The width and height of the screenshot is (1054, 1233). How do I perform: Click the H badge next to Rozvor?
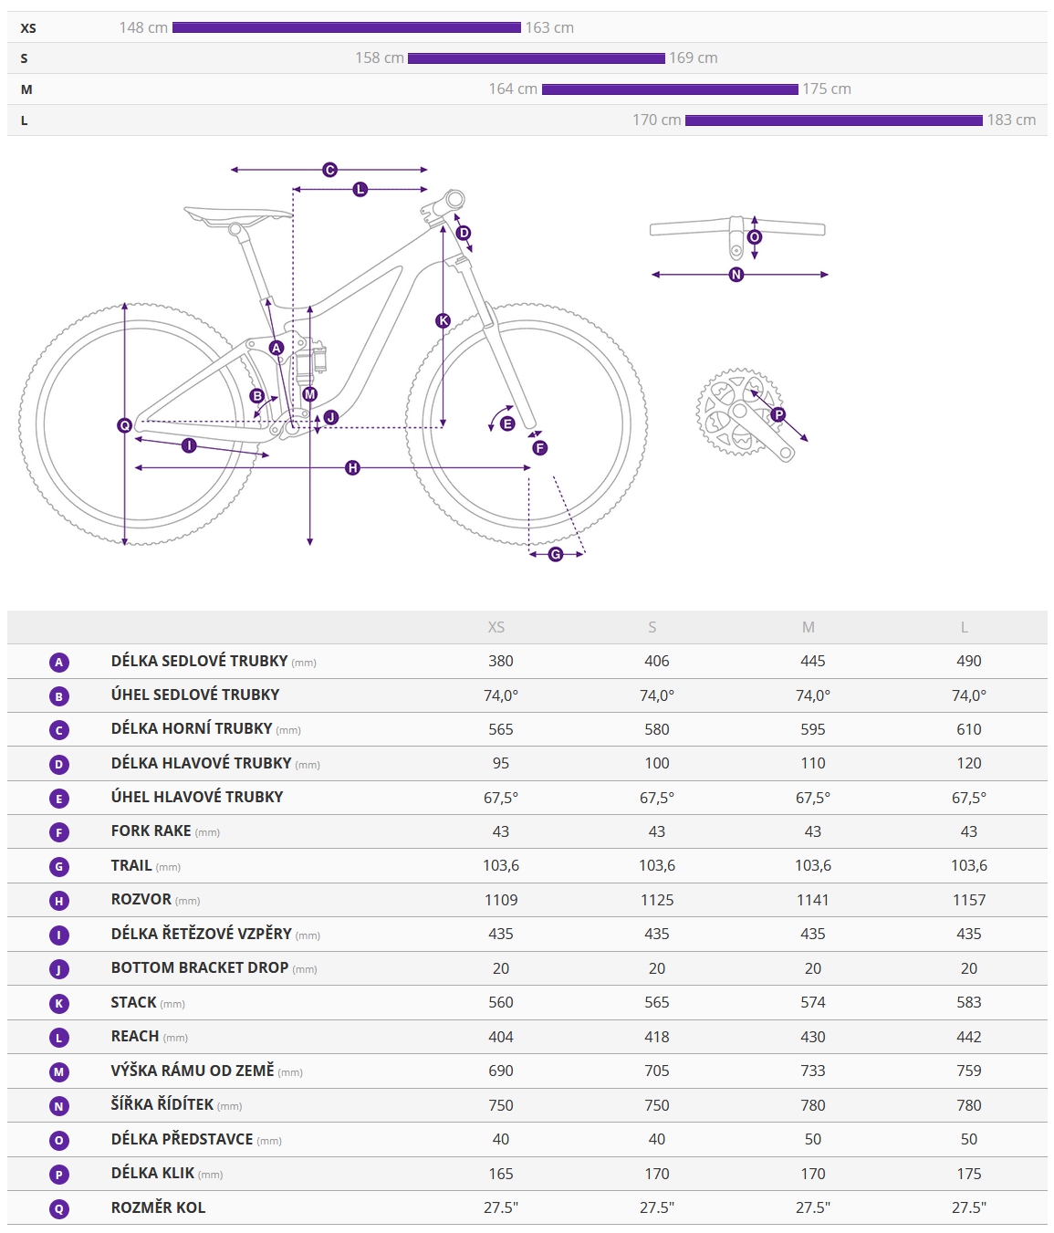tap(59, 901)
